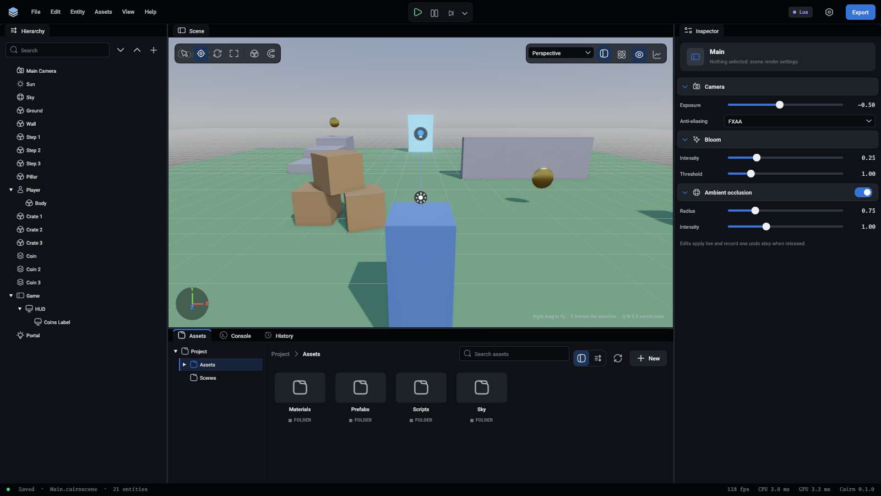Select the cursor select tool in scene toolbar
This screenshot has height=496, width=881.
coord(184,53)
